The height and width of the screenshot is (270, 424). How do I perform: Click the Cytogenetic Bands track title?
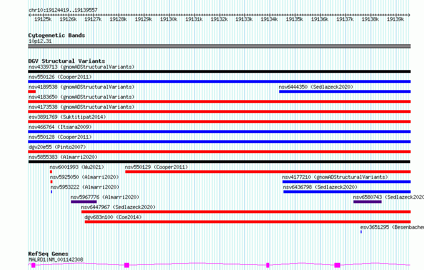click(x=57, y=35)
